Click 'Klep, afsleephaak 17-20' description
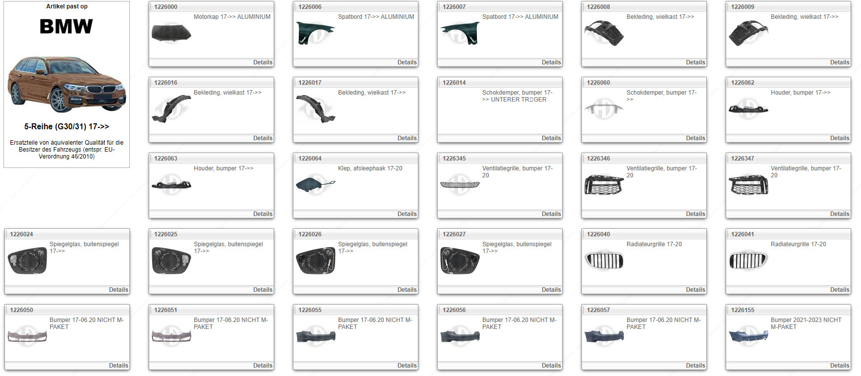 370,168
